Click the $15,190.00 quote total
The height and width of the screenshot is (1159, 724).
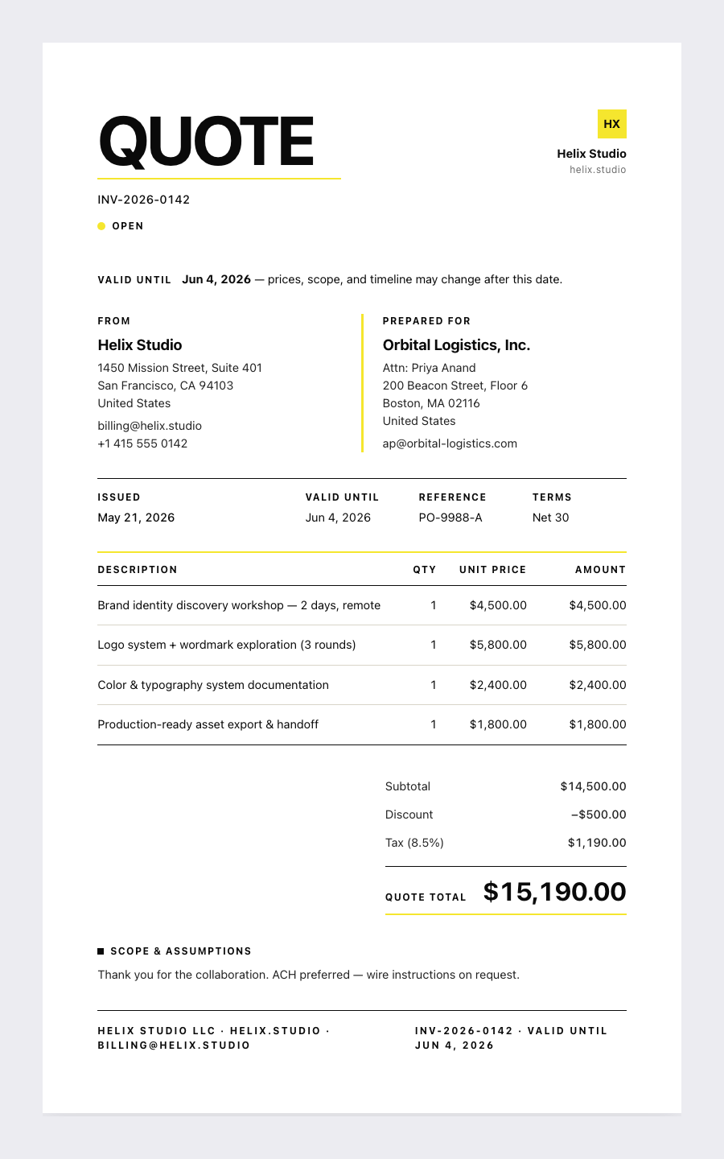tap(555, 892)
